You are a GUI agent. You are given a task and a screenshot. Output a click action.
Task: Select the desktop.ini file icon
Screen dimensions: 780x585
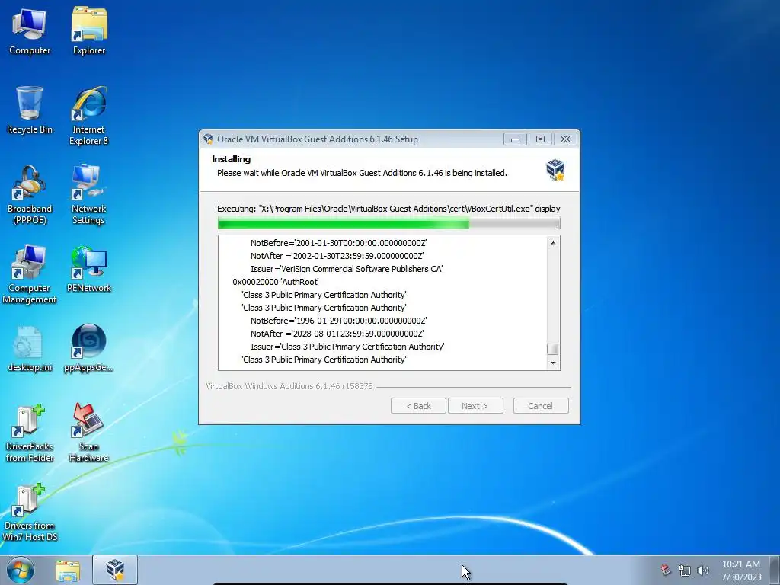30,348
